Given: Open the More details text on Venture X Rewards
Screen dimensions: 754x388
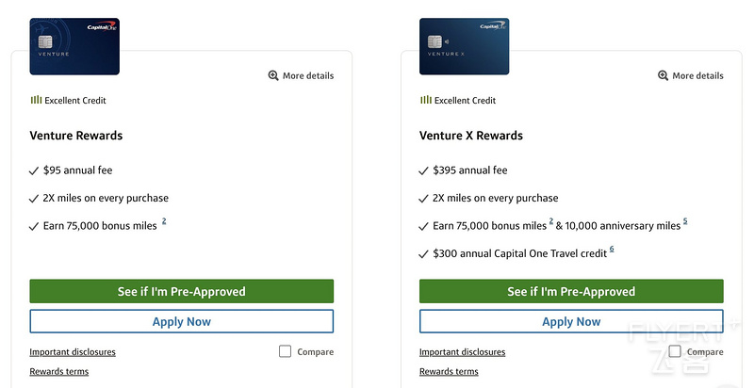Looking at the screenshot, I should pos(697,75).
